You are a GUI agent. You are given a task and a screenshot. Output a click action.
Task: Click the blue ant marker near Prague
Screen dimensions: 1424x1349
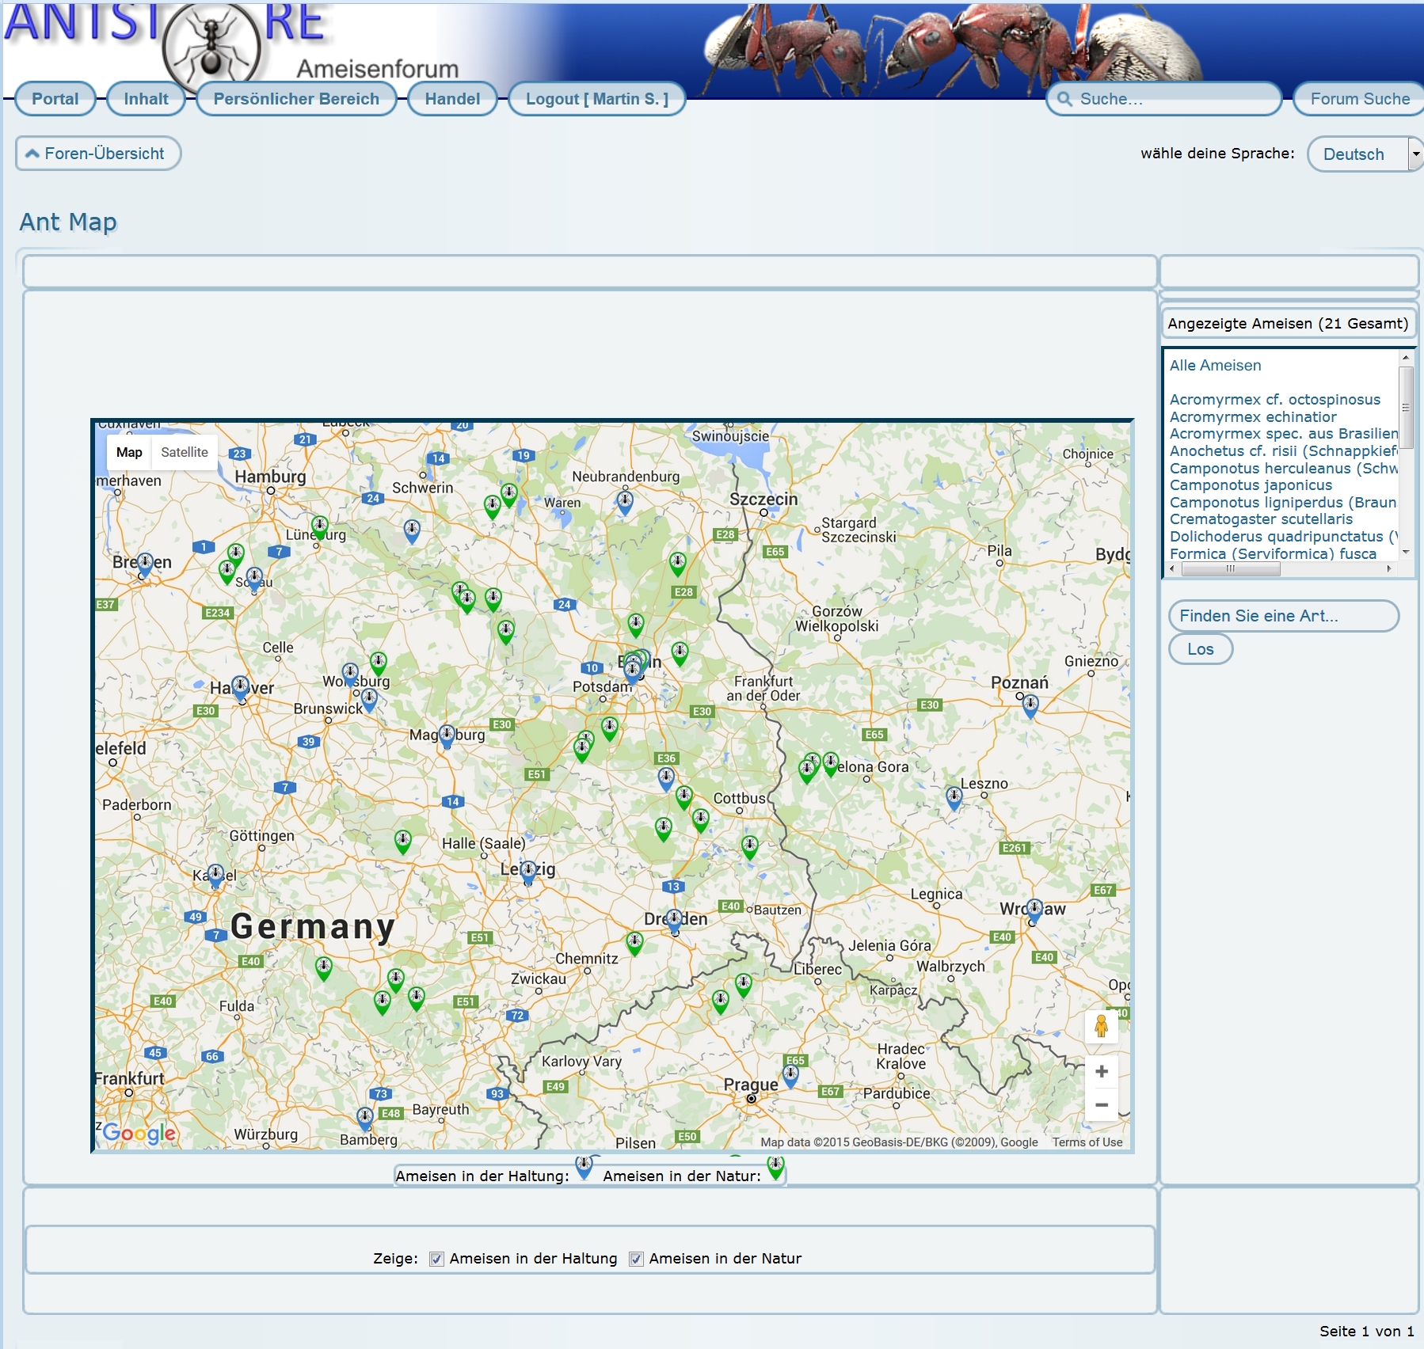click(x=790, y=1075)
